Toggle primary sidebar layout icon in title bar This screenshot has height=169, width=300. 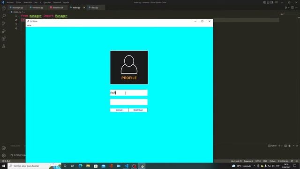pyautogui.click(x=264, y=2)
